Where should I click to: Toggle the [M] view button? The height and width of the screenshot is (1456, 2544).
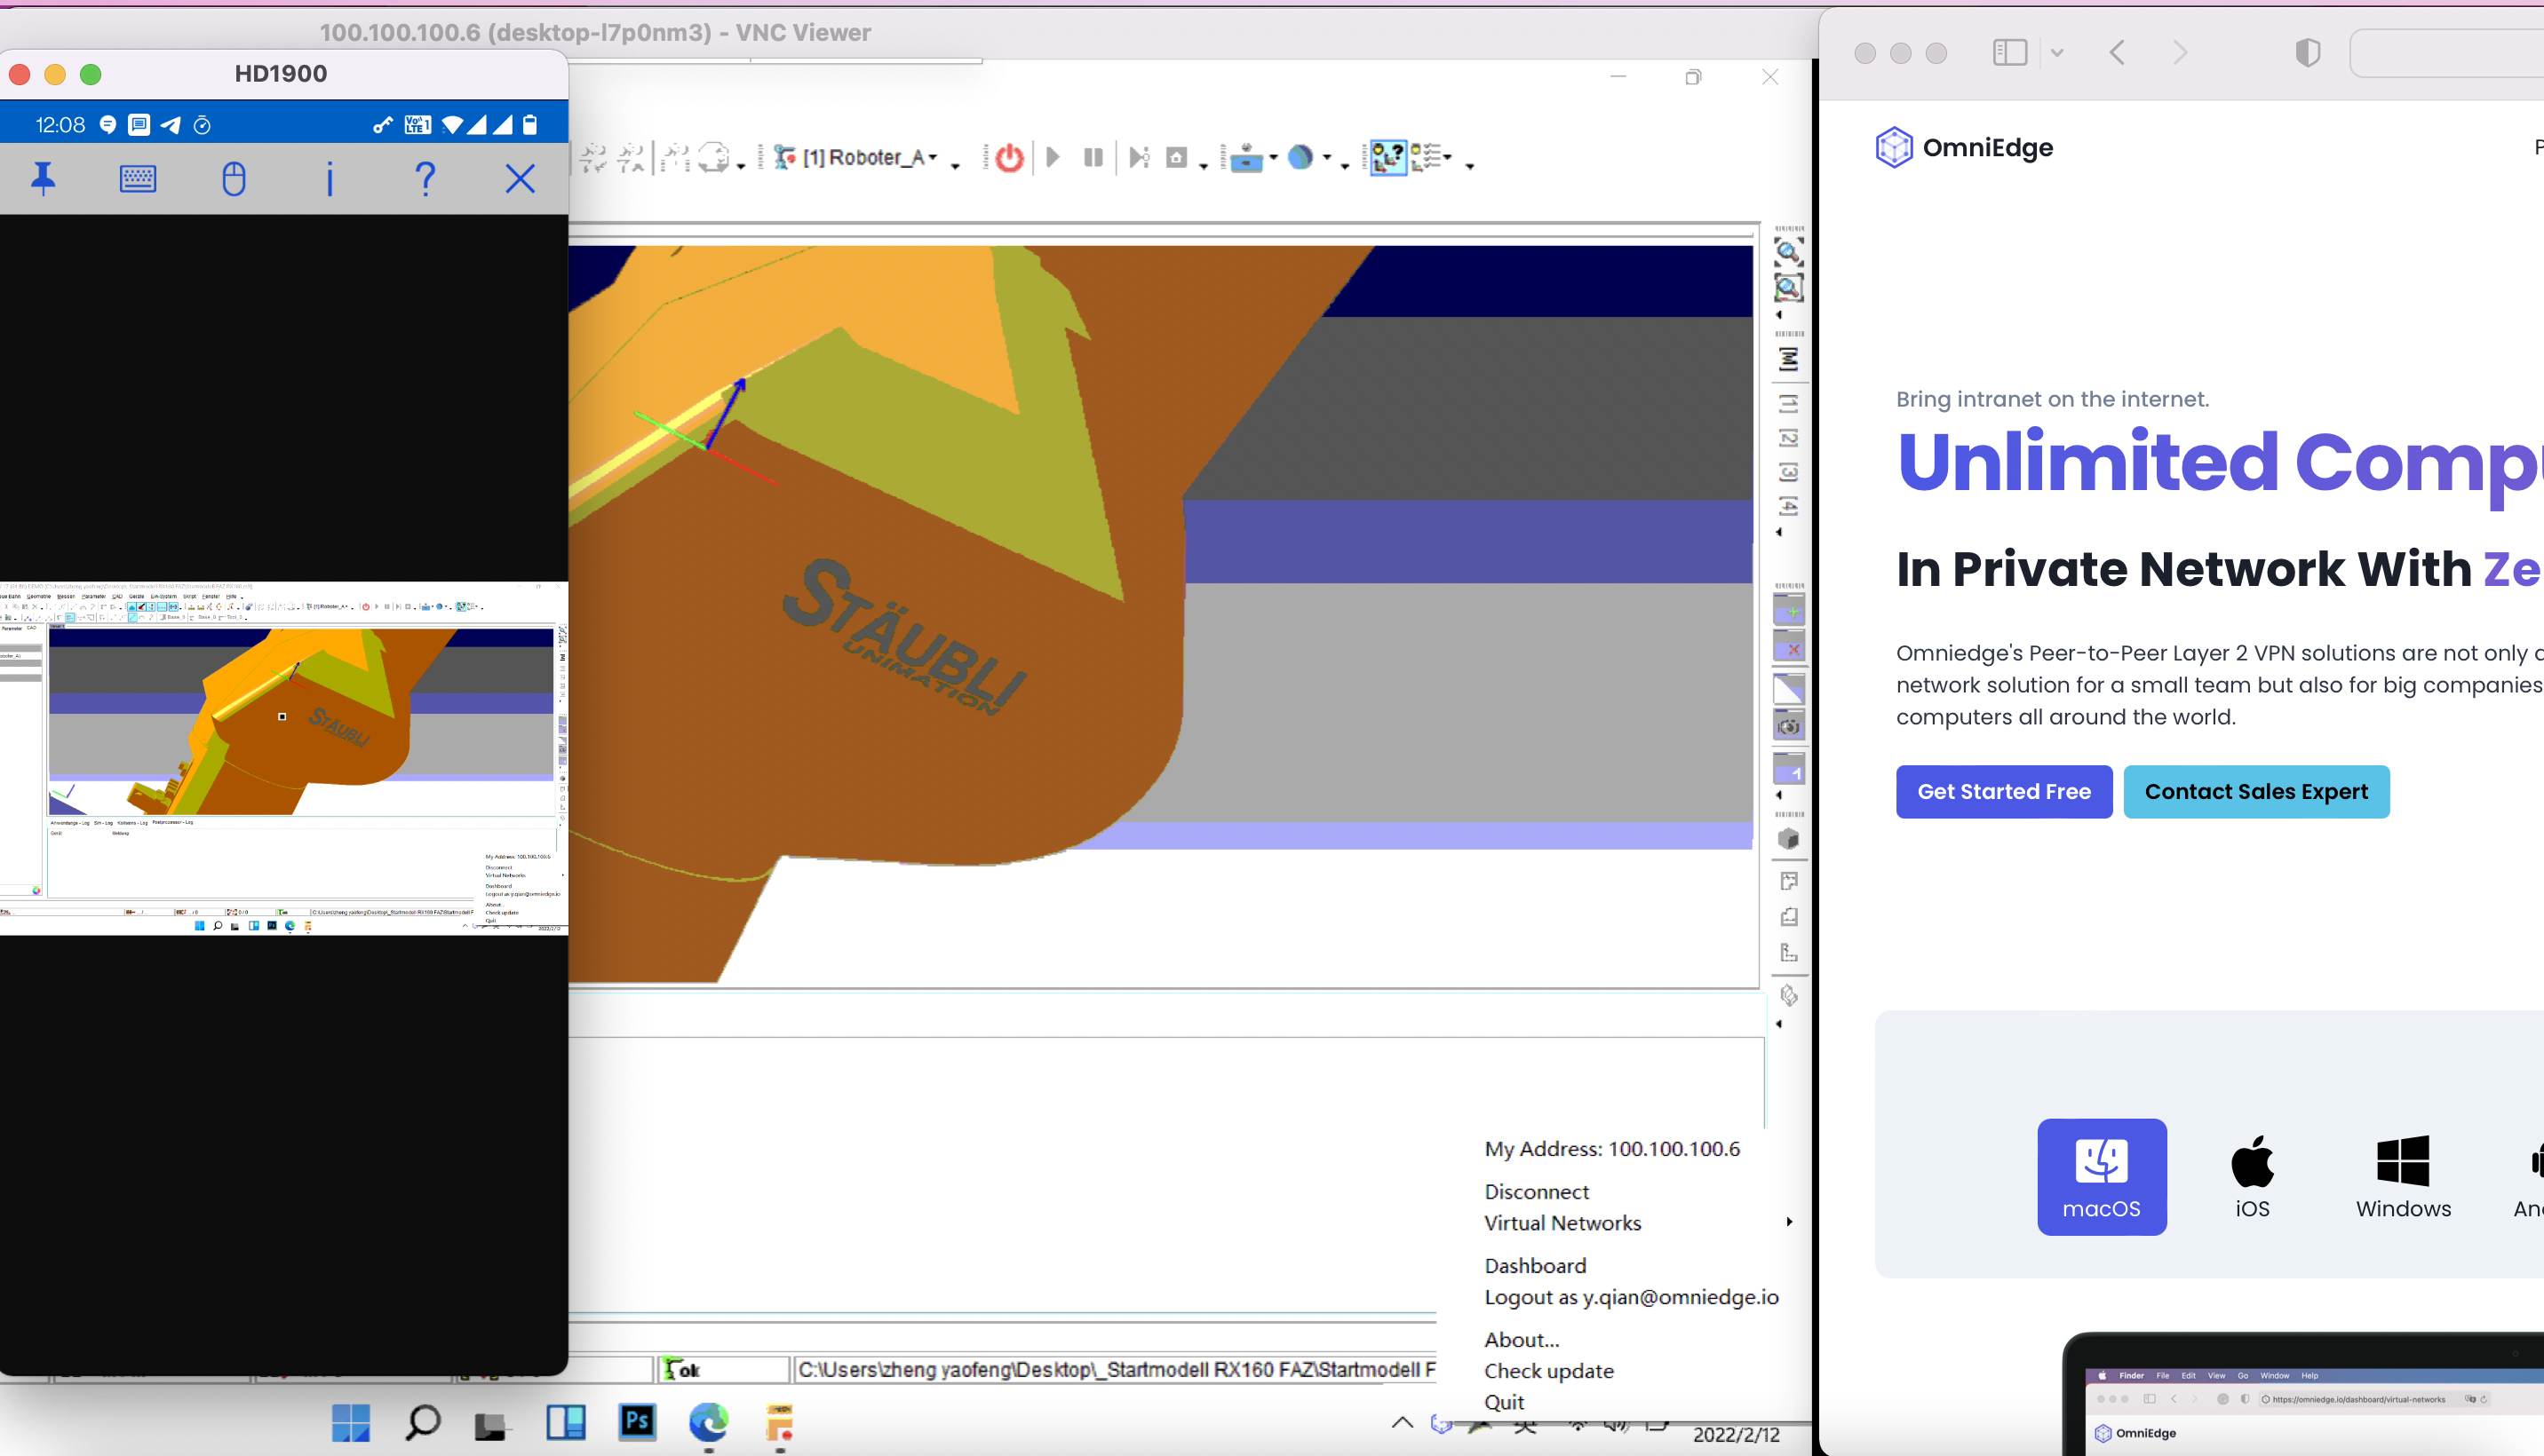coord(1789,359)
